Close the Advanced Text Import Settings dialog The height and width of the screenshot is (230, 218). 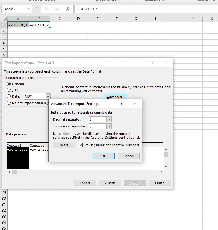point(135,103)
